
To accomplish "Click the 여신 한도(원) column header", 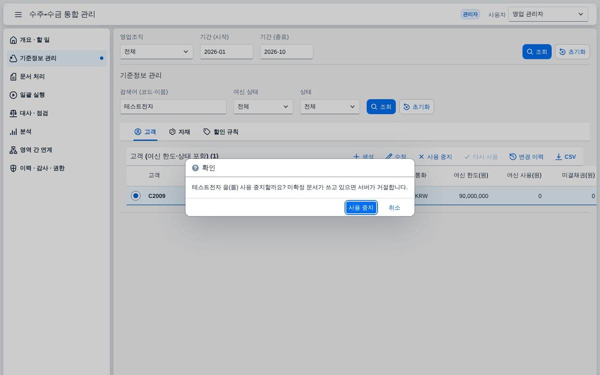I will pos(471,175).
